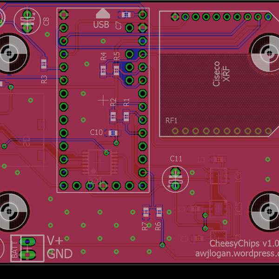Click the R6 label text
The height and width of the screenshot is (279, 279).
[x=158, y=226]
